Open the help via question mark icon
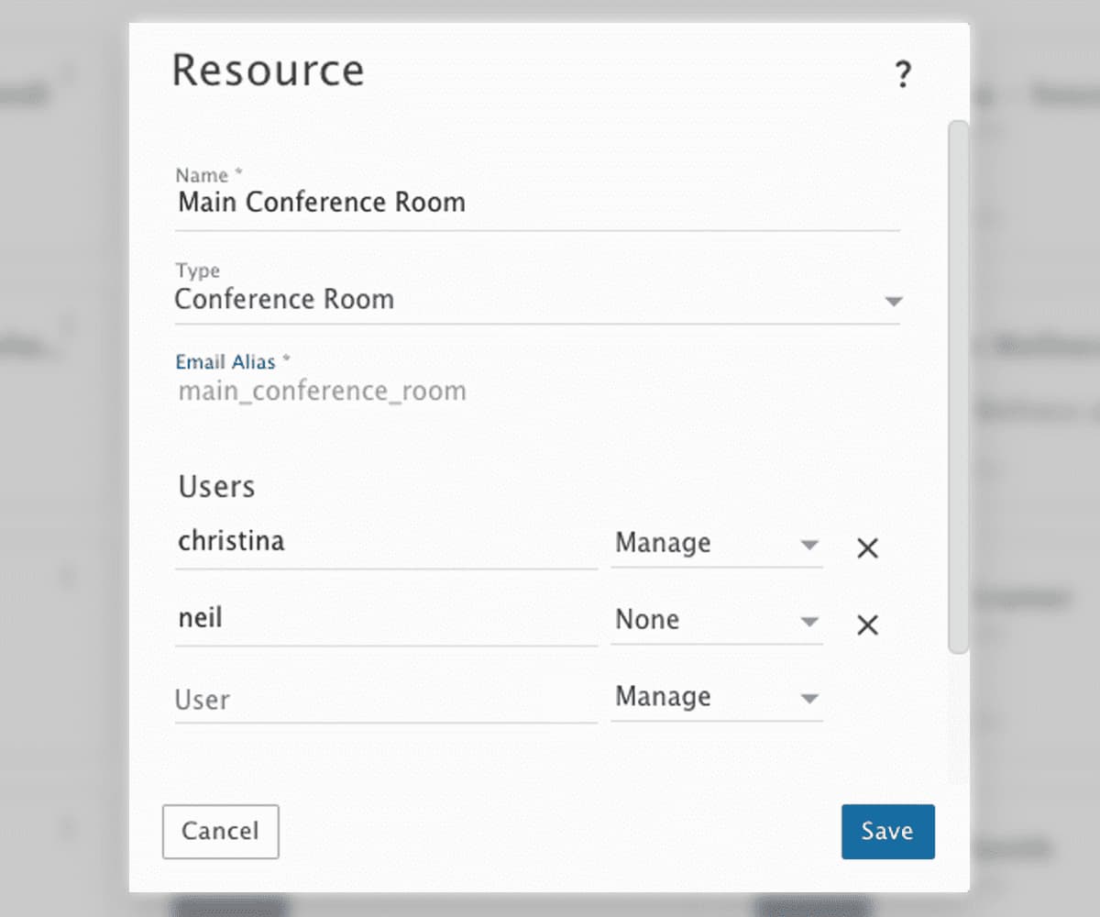Viewport: 1100px width, 917px height. pyautogui.click(x=905, y=74)
